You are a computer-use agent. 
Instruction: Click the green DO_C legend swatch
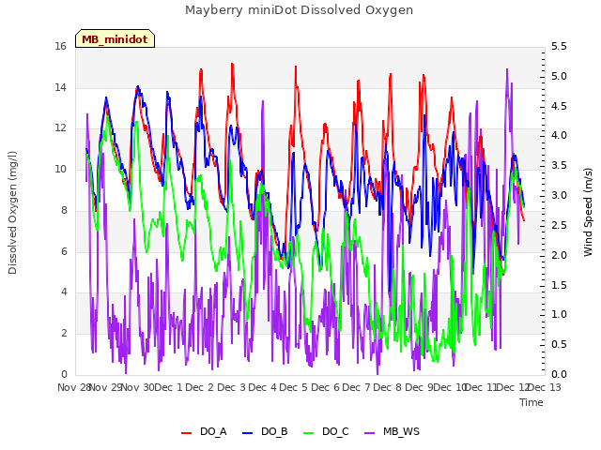(309, 433)
